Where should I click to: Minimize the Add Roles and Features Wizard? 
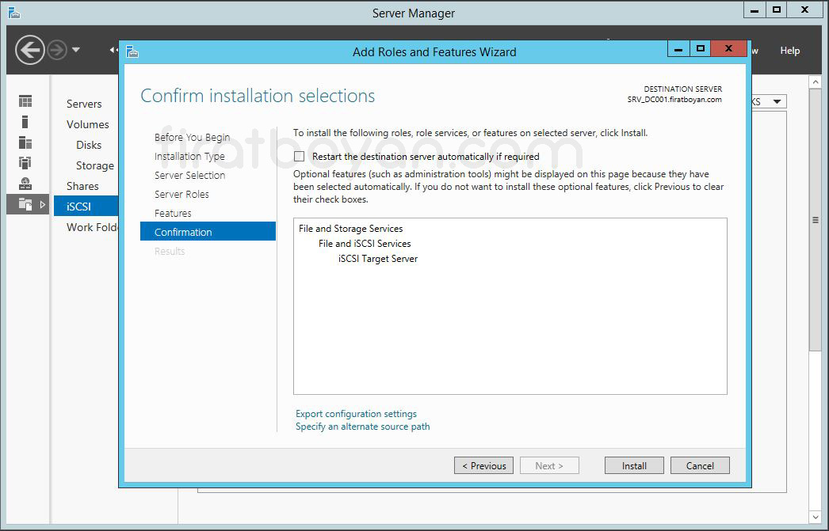click(x=678, y=49)
